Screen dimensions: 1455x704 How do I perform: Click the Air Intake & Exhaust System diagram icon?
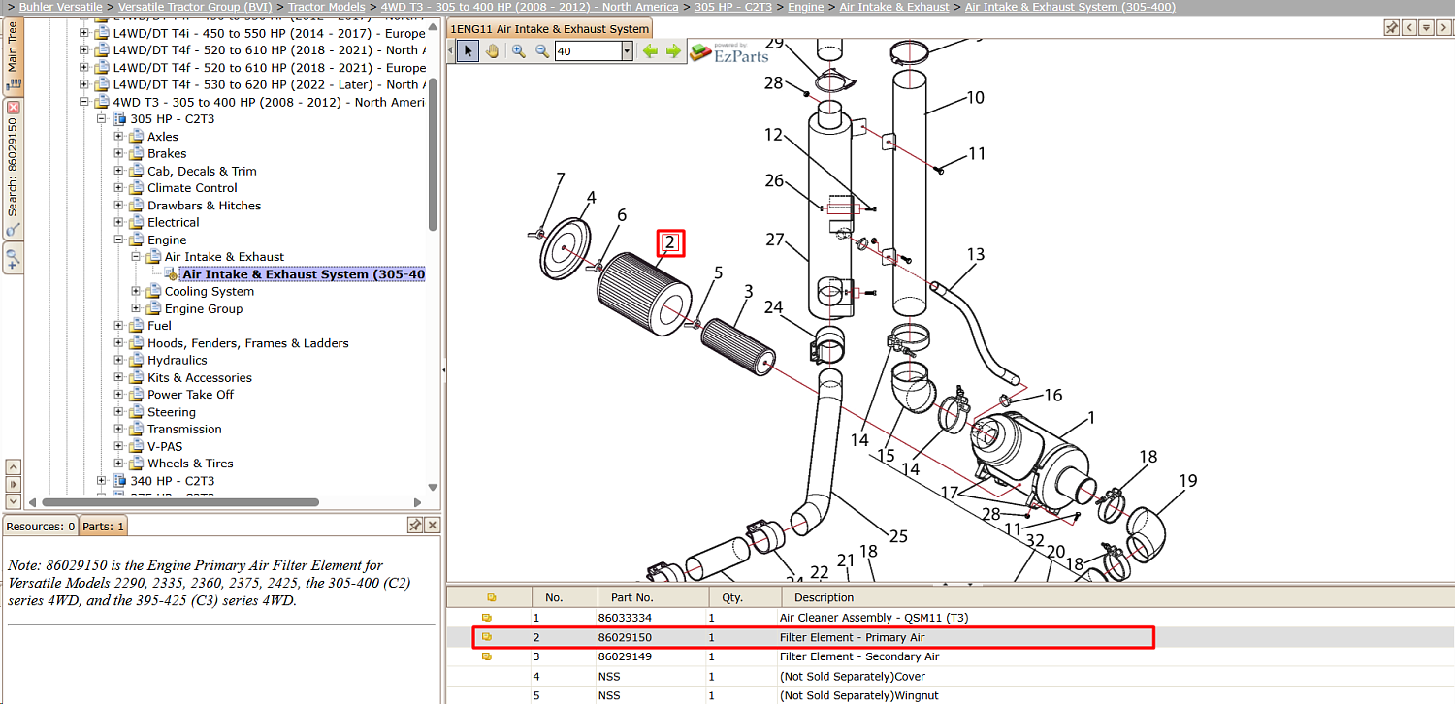pos(172,274)
